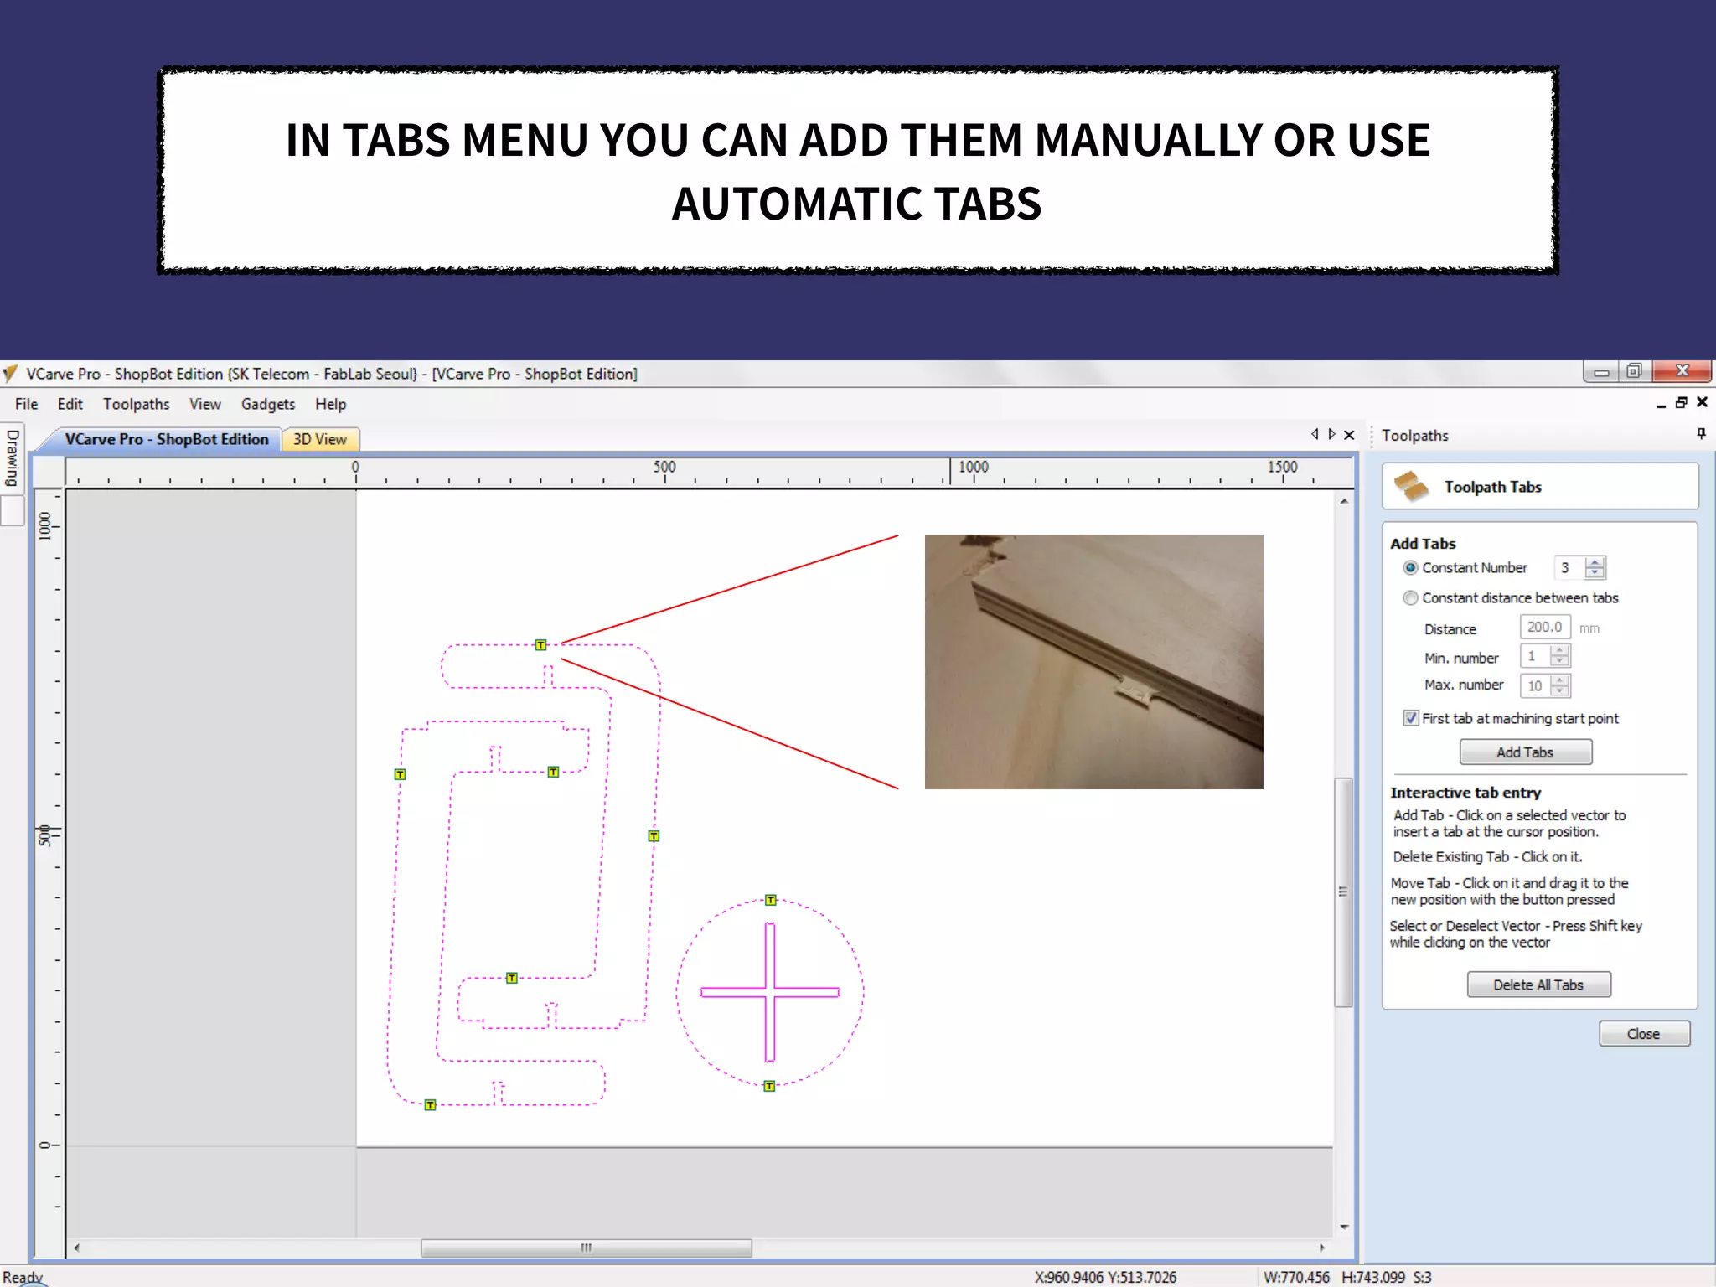Pin the Toolpaths panel with the pushpin icon
The width and height of the screenshot is (1716, 1287).
[x=1701, y=433]
